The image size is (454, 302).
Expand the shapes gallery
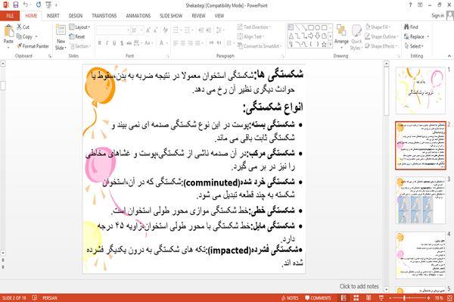coord(330,45)
